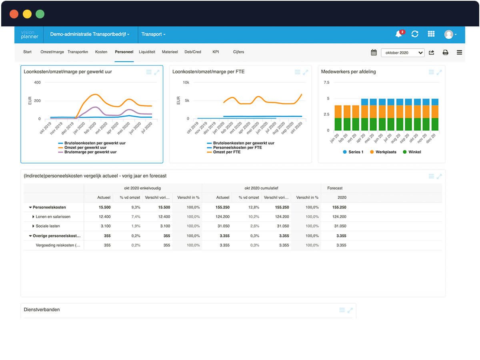Click the macOS green maximize window button
The height and width of the screenshot is (360, 480).
pos(40,14)
